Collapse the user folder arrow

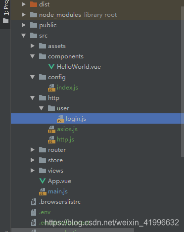[x=42, y=108]
